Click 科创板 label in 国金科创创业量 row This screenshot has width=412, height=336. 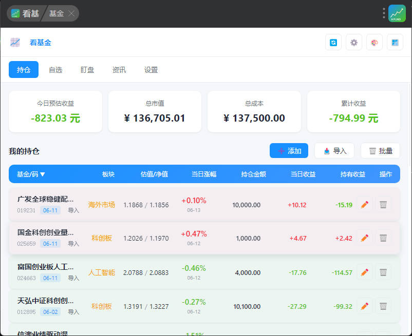[x=101, y=238]
